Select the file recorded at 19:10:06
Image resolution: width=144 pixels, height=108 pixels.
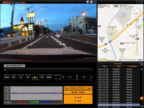tap(119, 100)
